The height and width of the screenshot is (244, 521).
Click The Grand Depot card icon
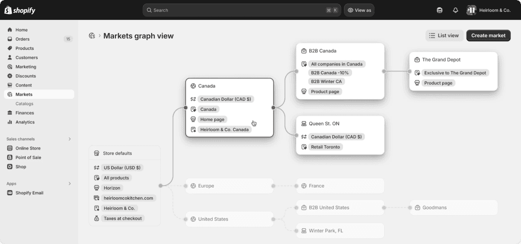(417, 60)
